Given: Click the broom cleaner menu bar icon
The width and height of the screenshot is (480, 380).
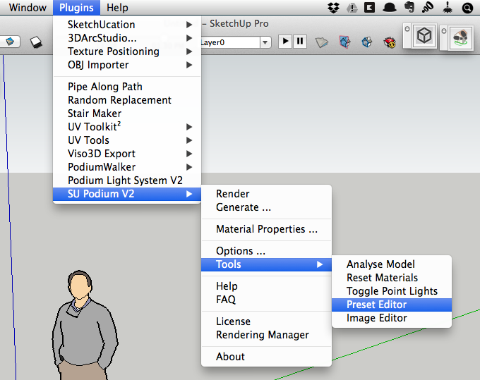Looking at the screenshot, I should (448, 7).
